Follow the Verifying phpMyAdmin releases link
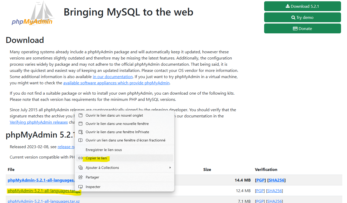Screen dimensions: 347x203 pyautogui.click(x=39, y=122)
